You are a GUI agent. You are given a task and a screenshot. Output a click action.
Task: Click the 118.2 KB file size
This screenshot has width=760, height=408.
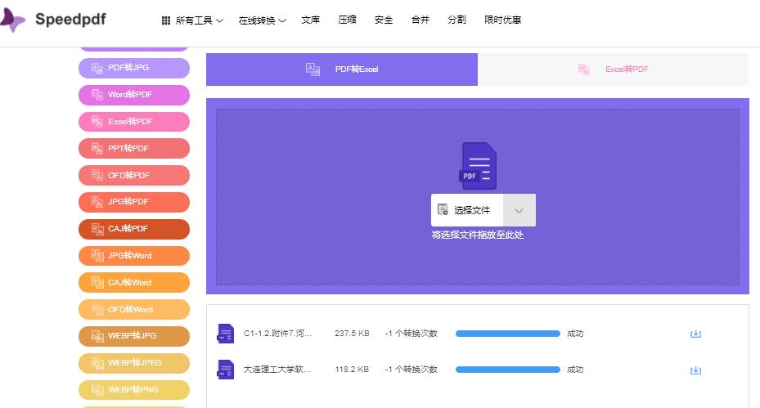coord(352,370)
